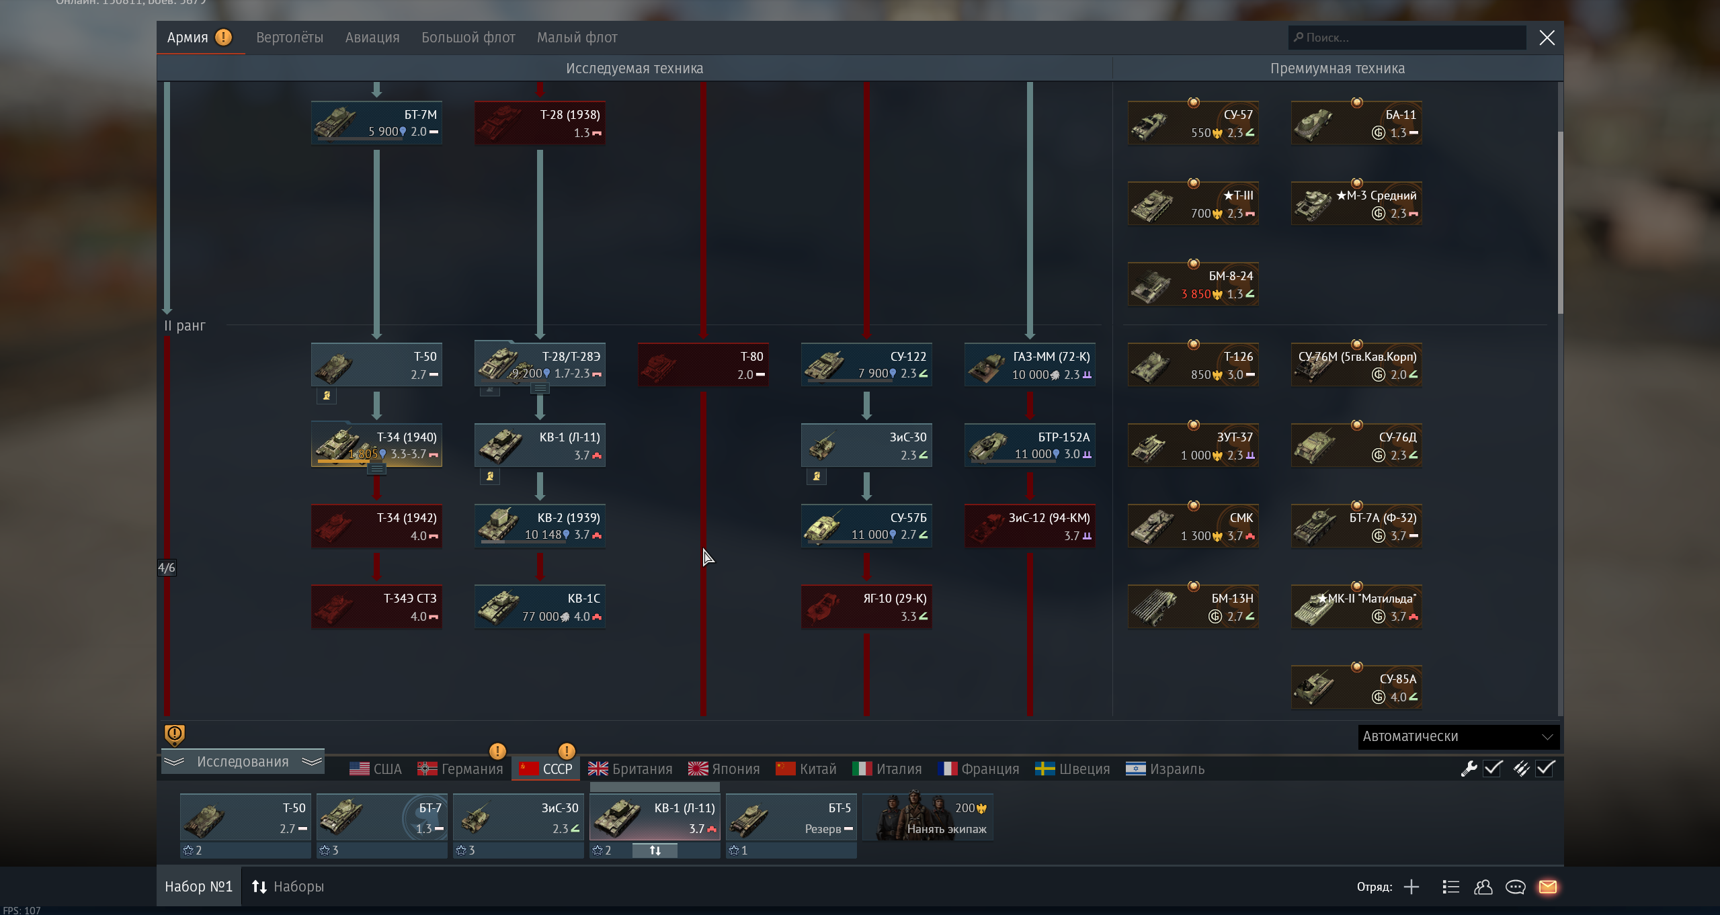Select the Т-34 (1942) tank card
Viewport: 1720px width, 915px height.
[x=376, y=526]
